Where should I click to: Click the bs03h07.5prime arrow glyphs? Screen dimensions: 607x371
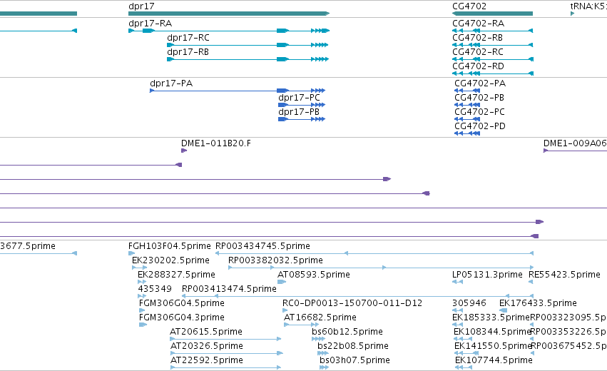[324, 367]
